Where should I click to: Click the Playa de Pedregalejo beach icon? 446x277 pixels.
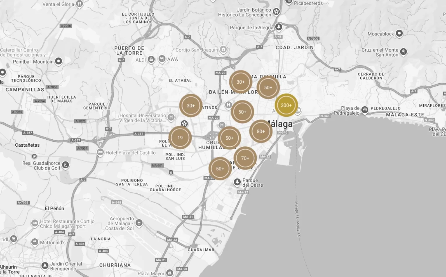click(x=365, y=110)
